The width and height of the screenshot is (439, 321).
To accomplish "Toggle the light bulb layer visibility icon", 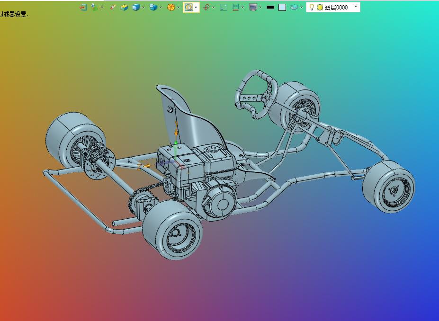I will click(x=312, y=7).
